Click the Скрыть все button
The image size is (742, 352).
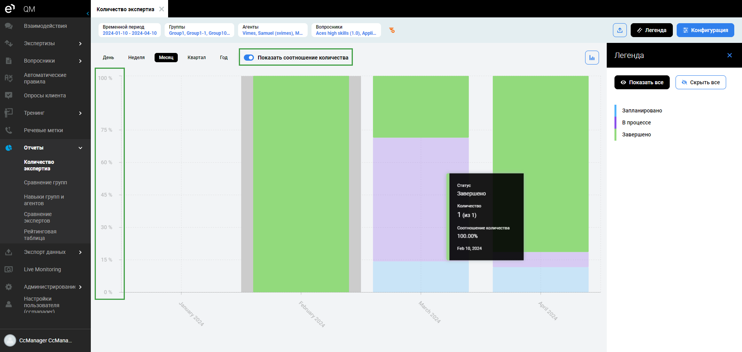point(701,82)
